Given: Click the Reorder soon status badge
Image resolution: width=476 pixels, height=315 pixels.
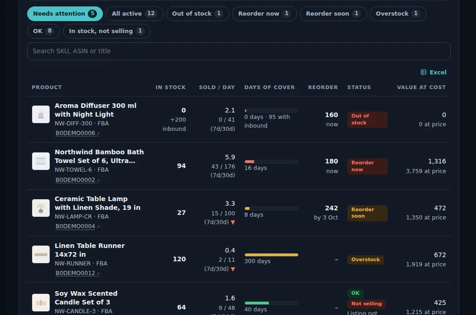Looking at the screenshot, I should click(x=367, y=213).
